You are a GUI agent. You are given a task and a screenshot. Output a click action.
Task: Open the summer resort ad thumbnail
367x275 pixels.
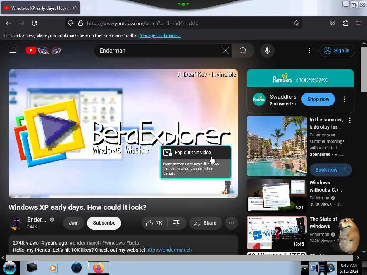pyautogui.click(x=277, y=146)
